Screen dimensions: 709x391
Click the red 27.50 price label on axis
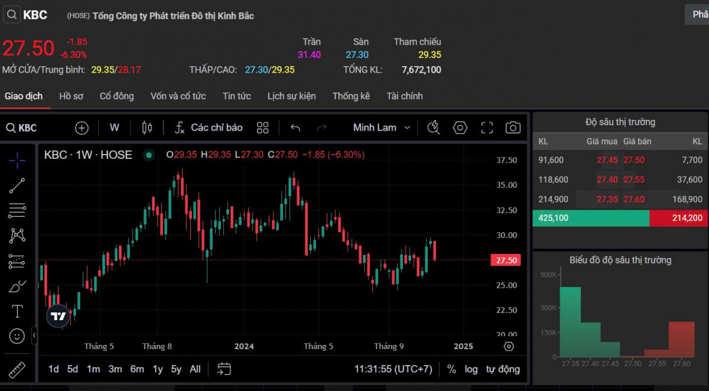click(506, 260)
